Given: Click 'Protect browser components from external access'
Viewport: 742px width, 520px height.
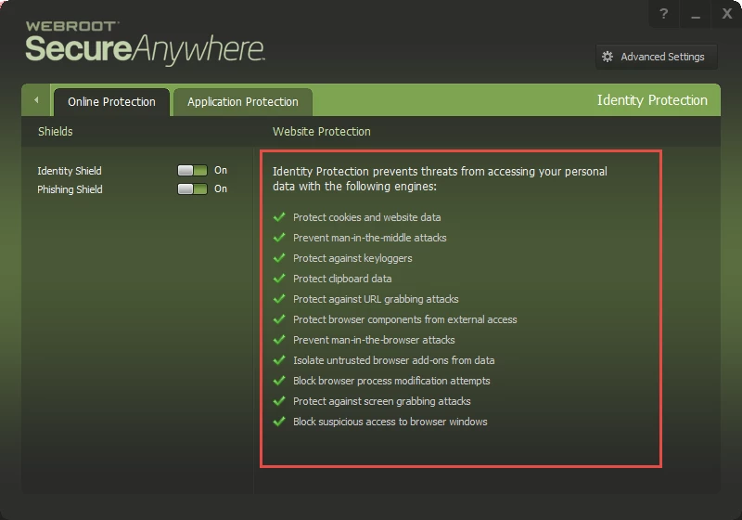Looking at the screenshot, I should 405,319.
